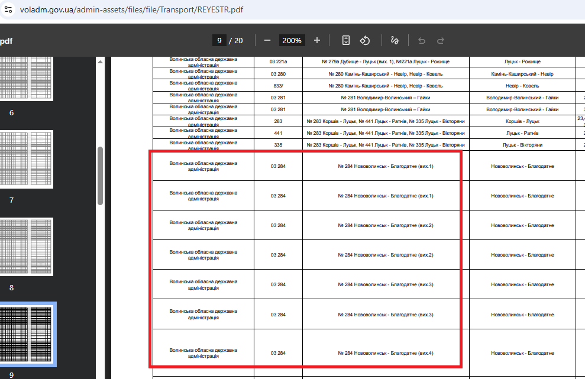Click the site information icon in address bar
The height and width of the screenshot is (379, 585).
[x=7, y=10]
